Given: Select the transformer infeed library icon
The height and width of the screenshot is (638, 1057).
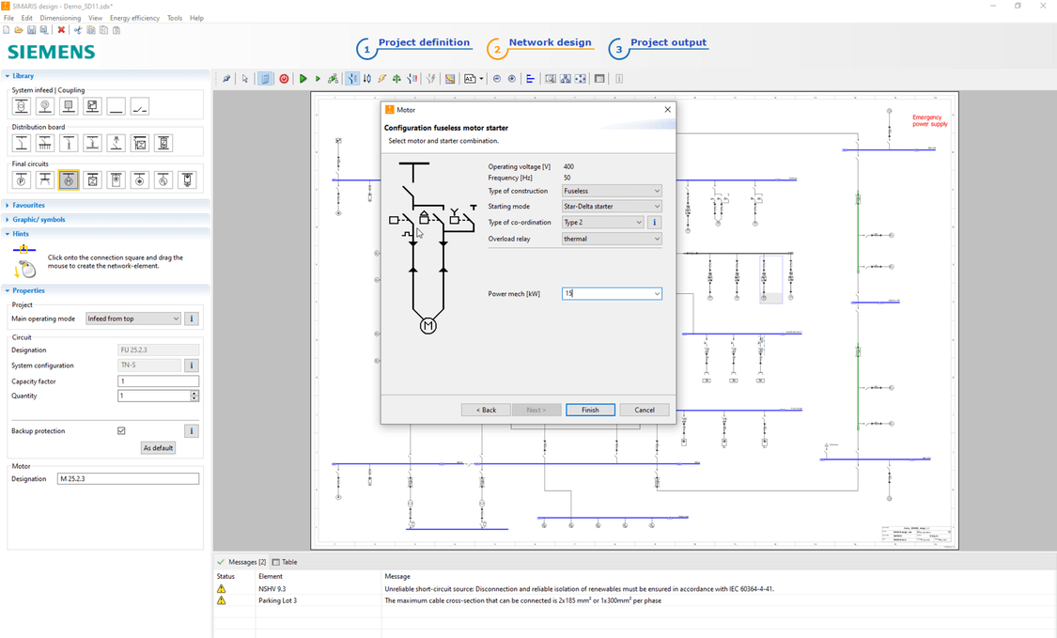Looking at the screenshot, I should pos(22,106).
